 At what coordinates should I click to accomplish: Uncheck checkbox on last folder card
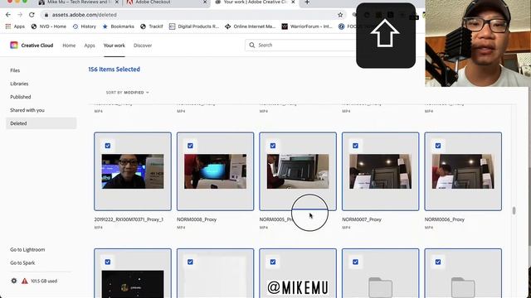[438, 262]
